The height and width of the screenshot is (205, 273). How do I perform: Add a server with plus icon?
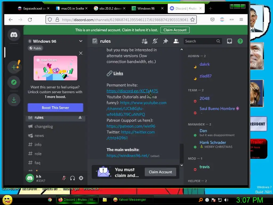(x=14, y=67)
